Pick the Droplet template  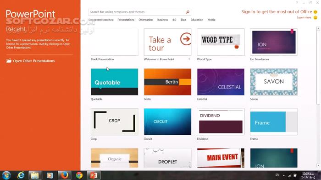(167, 158)
